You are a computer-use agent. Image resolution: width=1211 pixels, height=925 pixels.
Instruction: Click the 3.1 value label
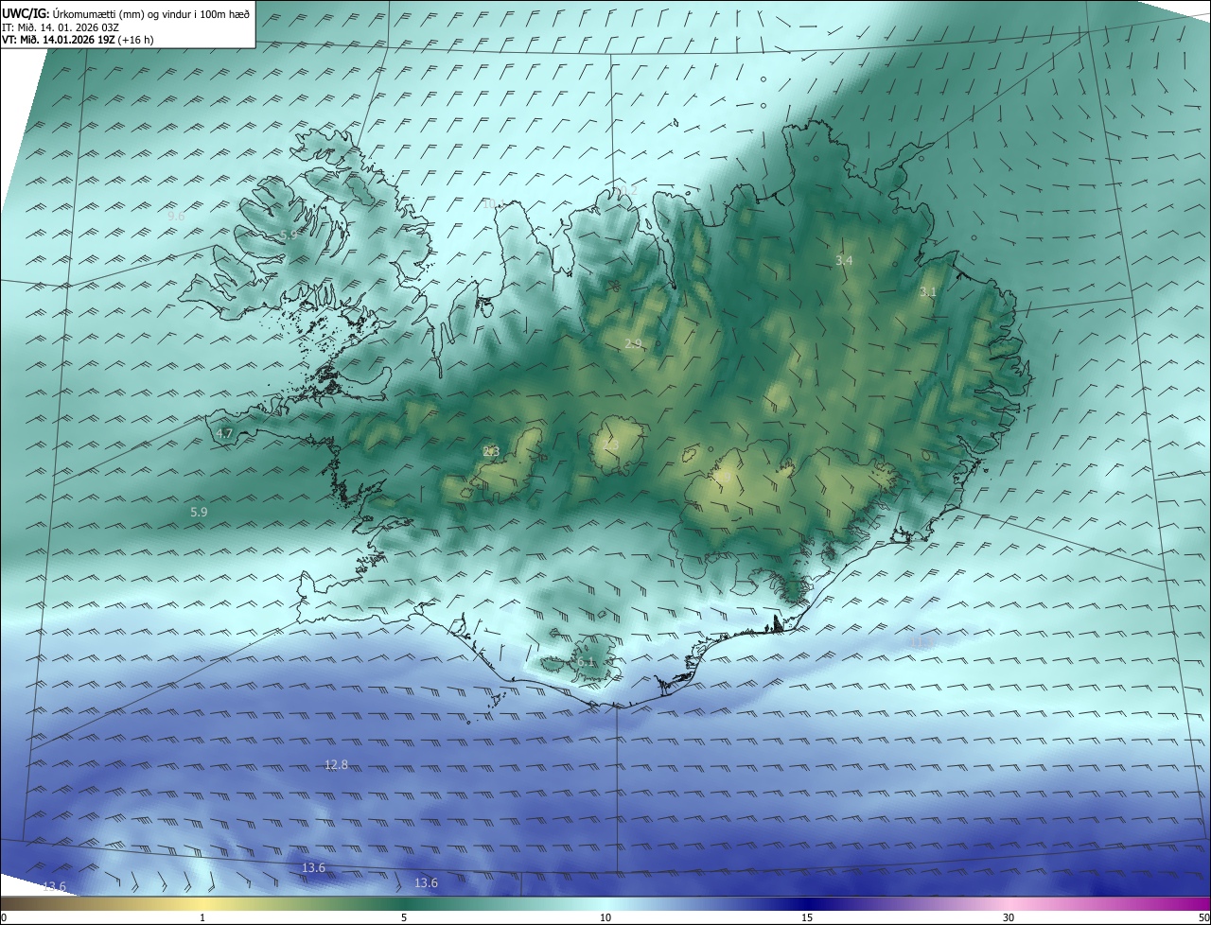[928, 292]
